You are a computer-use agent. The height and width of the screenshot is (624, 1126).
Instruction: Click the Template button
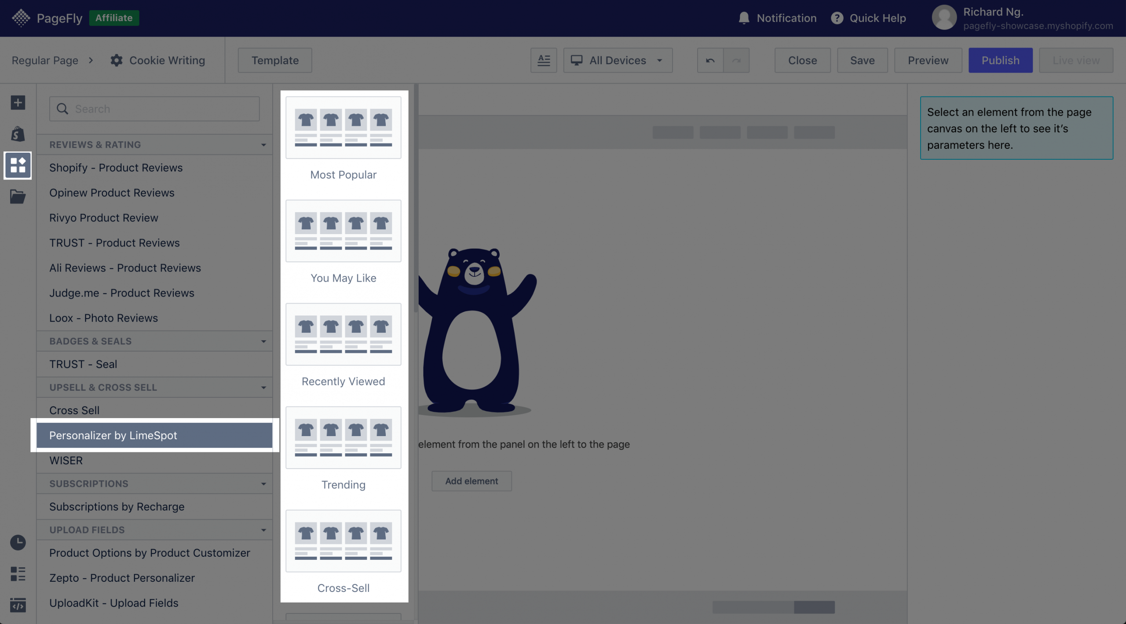pyautogui.click(x=275, y=60)
